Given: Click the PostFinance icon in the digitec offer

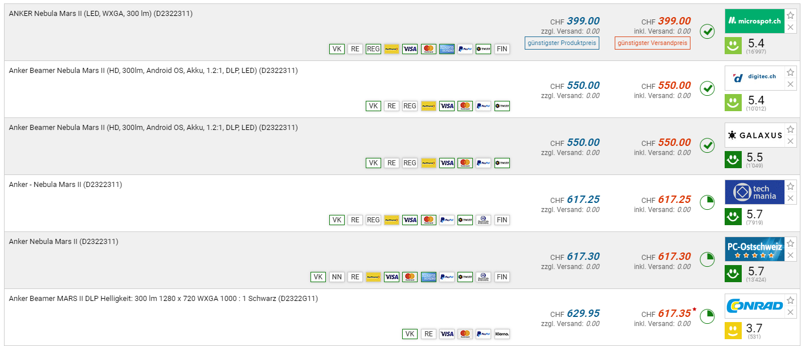Looking at the screenshot, I should click(x=428, y=106).
